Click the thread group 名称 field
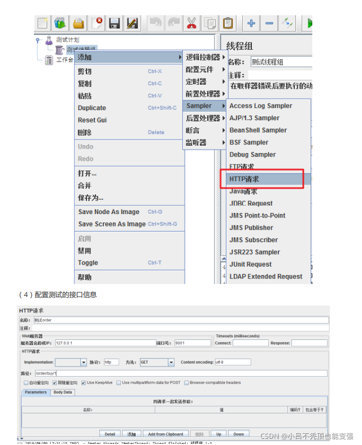 [281, 62]
